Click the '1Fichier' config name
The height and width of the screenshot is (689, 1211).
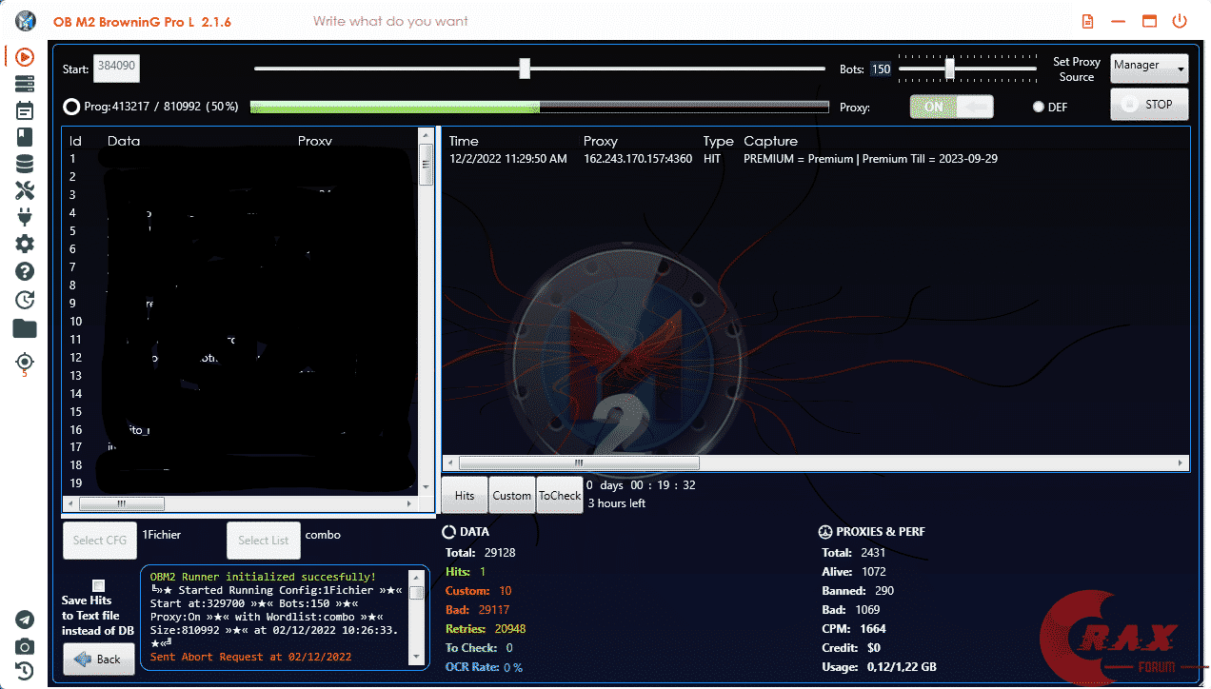click(162, 535)
